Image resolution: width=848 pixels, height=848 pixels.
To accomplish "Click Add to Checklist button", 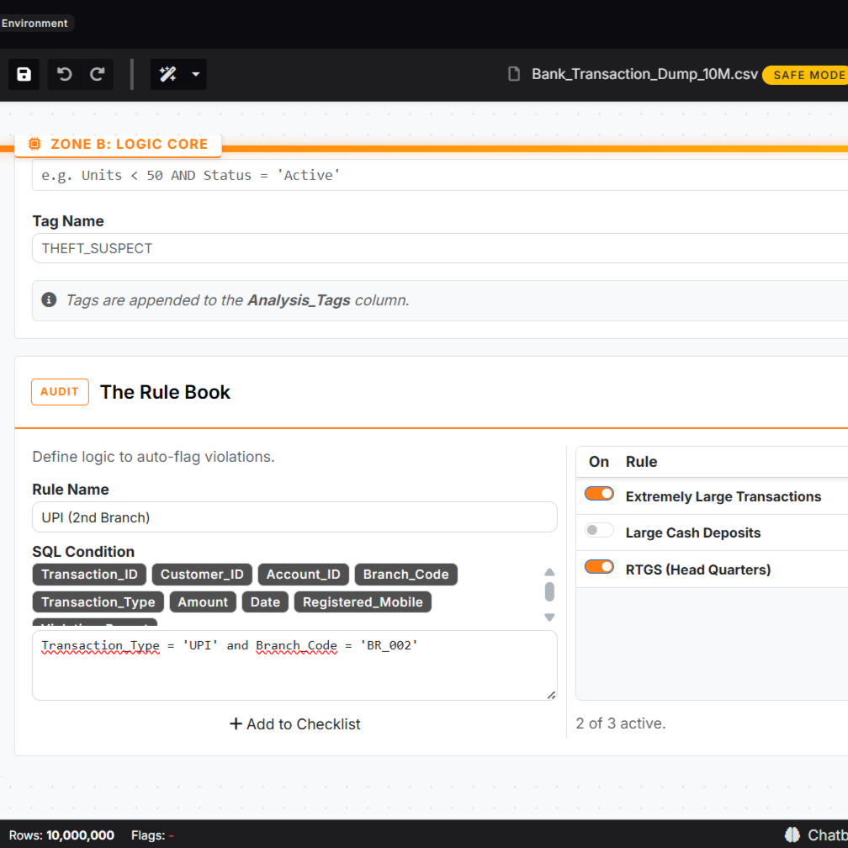I will click(x=294, y=723).
